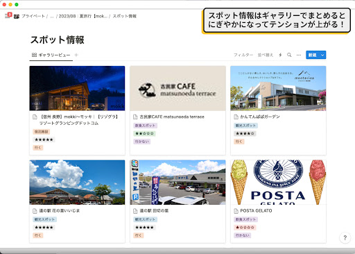Image resolution: width=355 pixels, height=254 pixels.
Task: Click page icon beside POSTA GELATO title
Action: point(236,211)
